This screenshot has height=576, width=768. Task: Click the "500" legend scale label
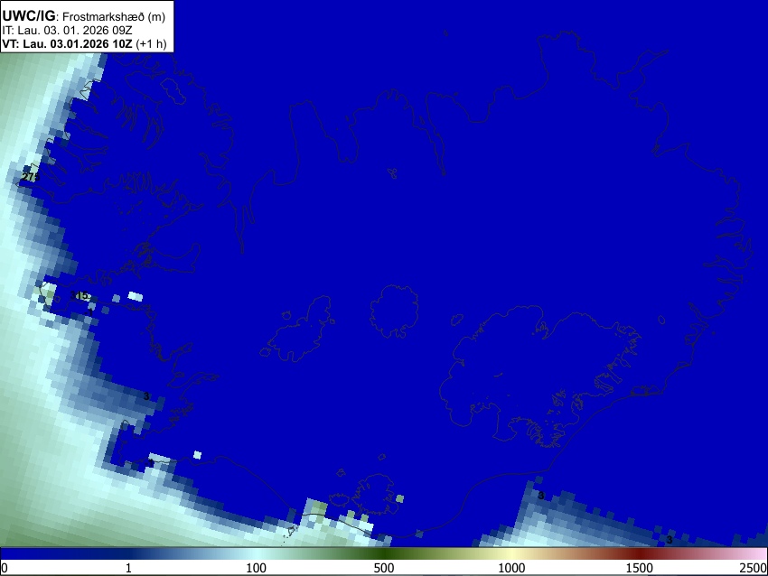point(384,568)
